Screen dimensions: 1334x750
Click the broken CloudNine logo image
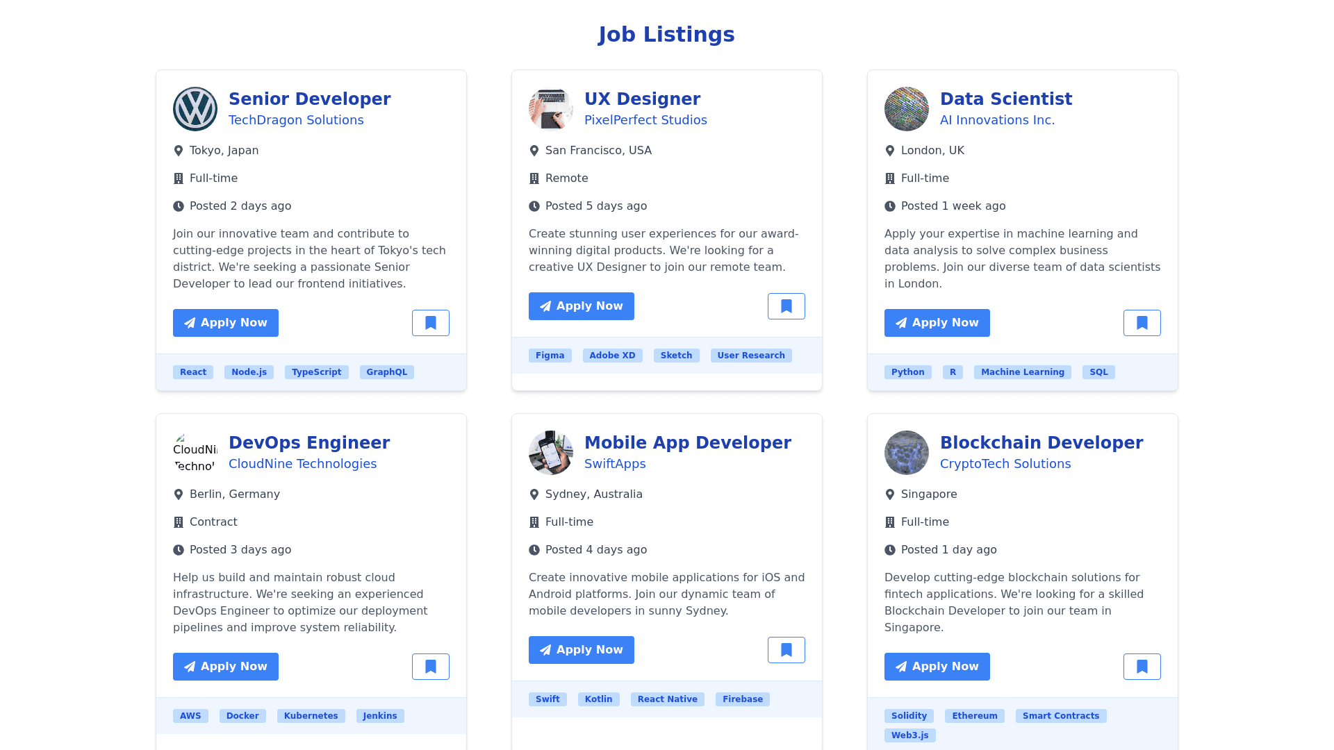(x=195, y=453)
